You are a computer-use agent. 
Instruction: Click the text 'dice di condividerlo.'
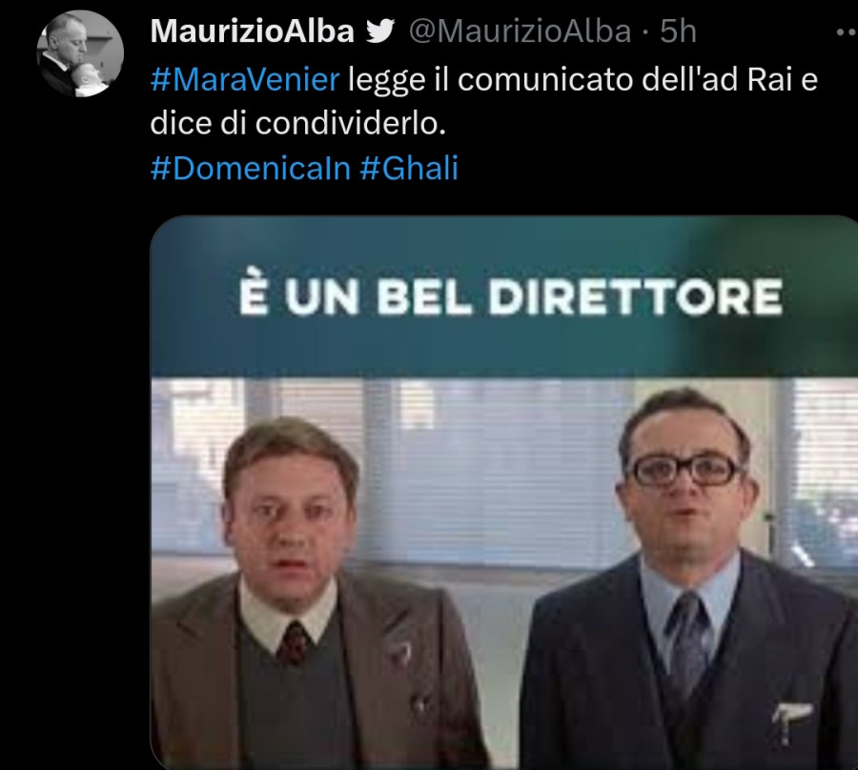[x=298, y=124]
